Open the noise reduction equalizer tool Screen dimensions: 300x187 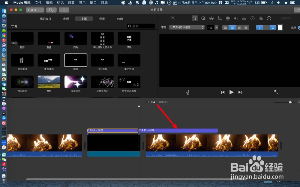(244, 18)
